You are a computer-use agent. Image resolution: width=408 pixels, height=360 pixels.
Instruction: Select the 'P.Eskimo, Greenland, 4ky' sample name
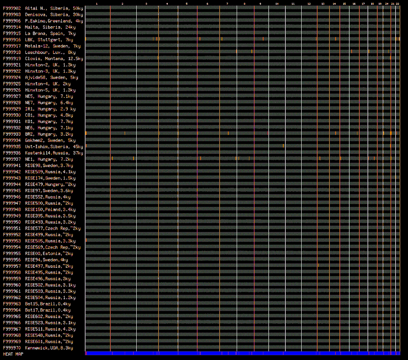[54, 21]
